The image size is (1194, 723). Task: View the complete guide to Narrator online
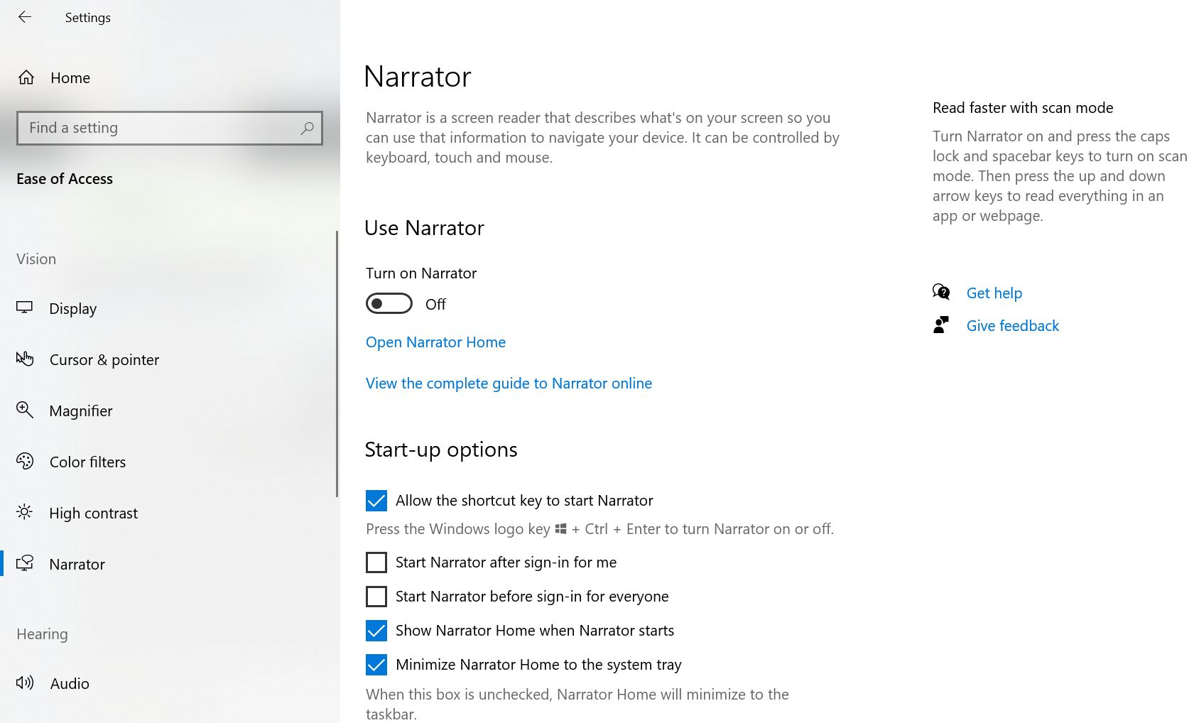(x=509, y=384)
